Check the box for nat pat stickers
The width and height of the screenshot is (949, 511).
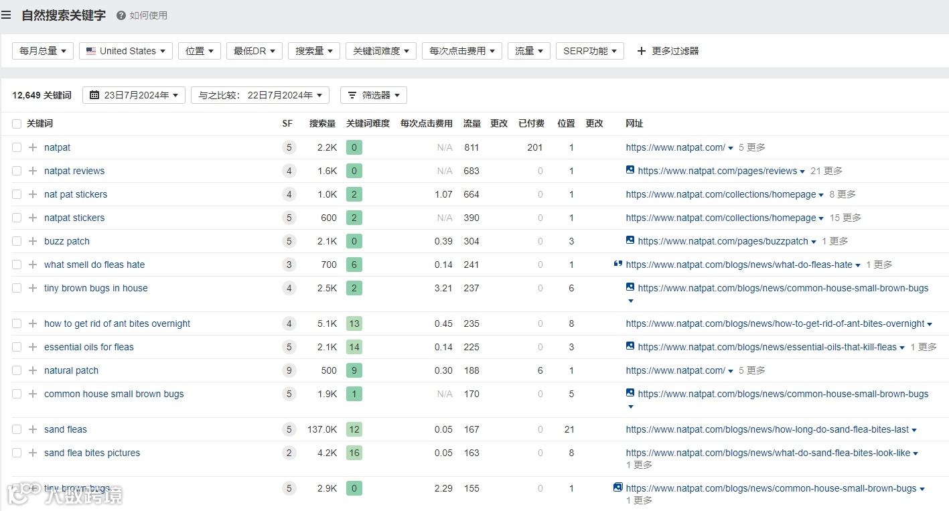[17, 194]
